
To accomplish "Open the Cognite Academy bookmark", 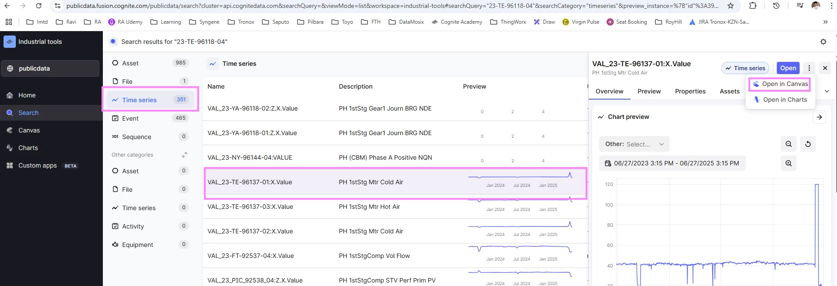I will pyautogui.click(x=457, y=22).
